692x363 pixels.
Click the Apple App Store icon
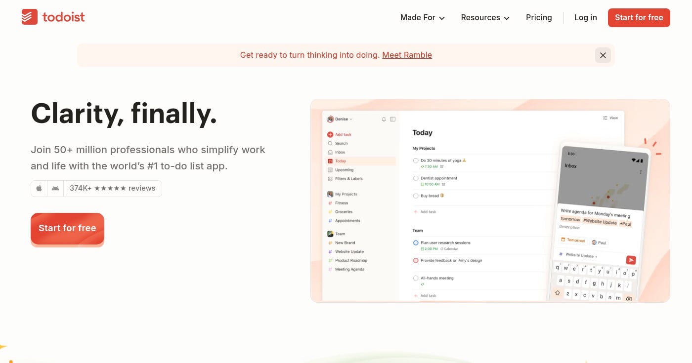coord(39,188)
